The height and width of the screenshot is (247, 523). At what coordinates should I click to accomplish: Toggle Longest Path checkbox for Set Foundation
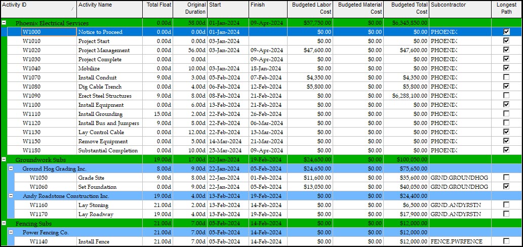click(506, 187)
